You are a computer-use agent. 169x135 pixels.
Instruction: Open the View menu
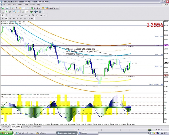[9, 5]
